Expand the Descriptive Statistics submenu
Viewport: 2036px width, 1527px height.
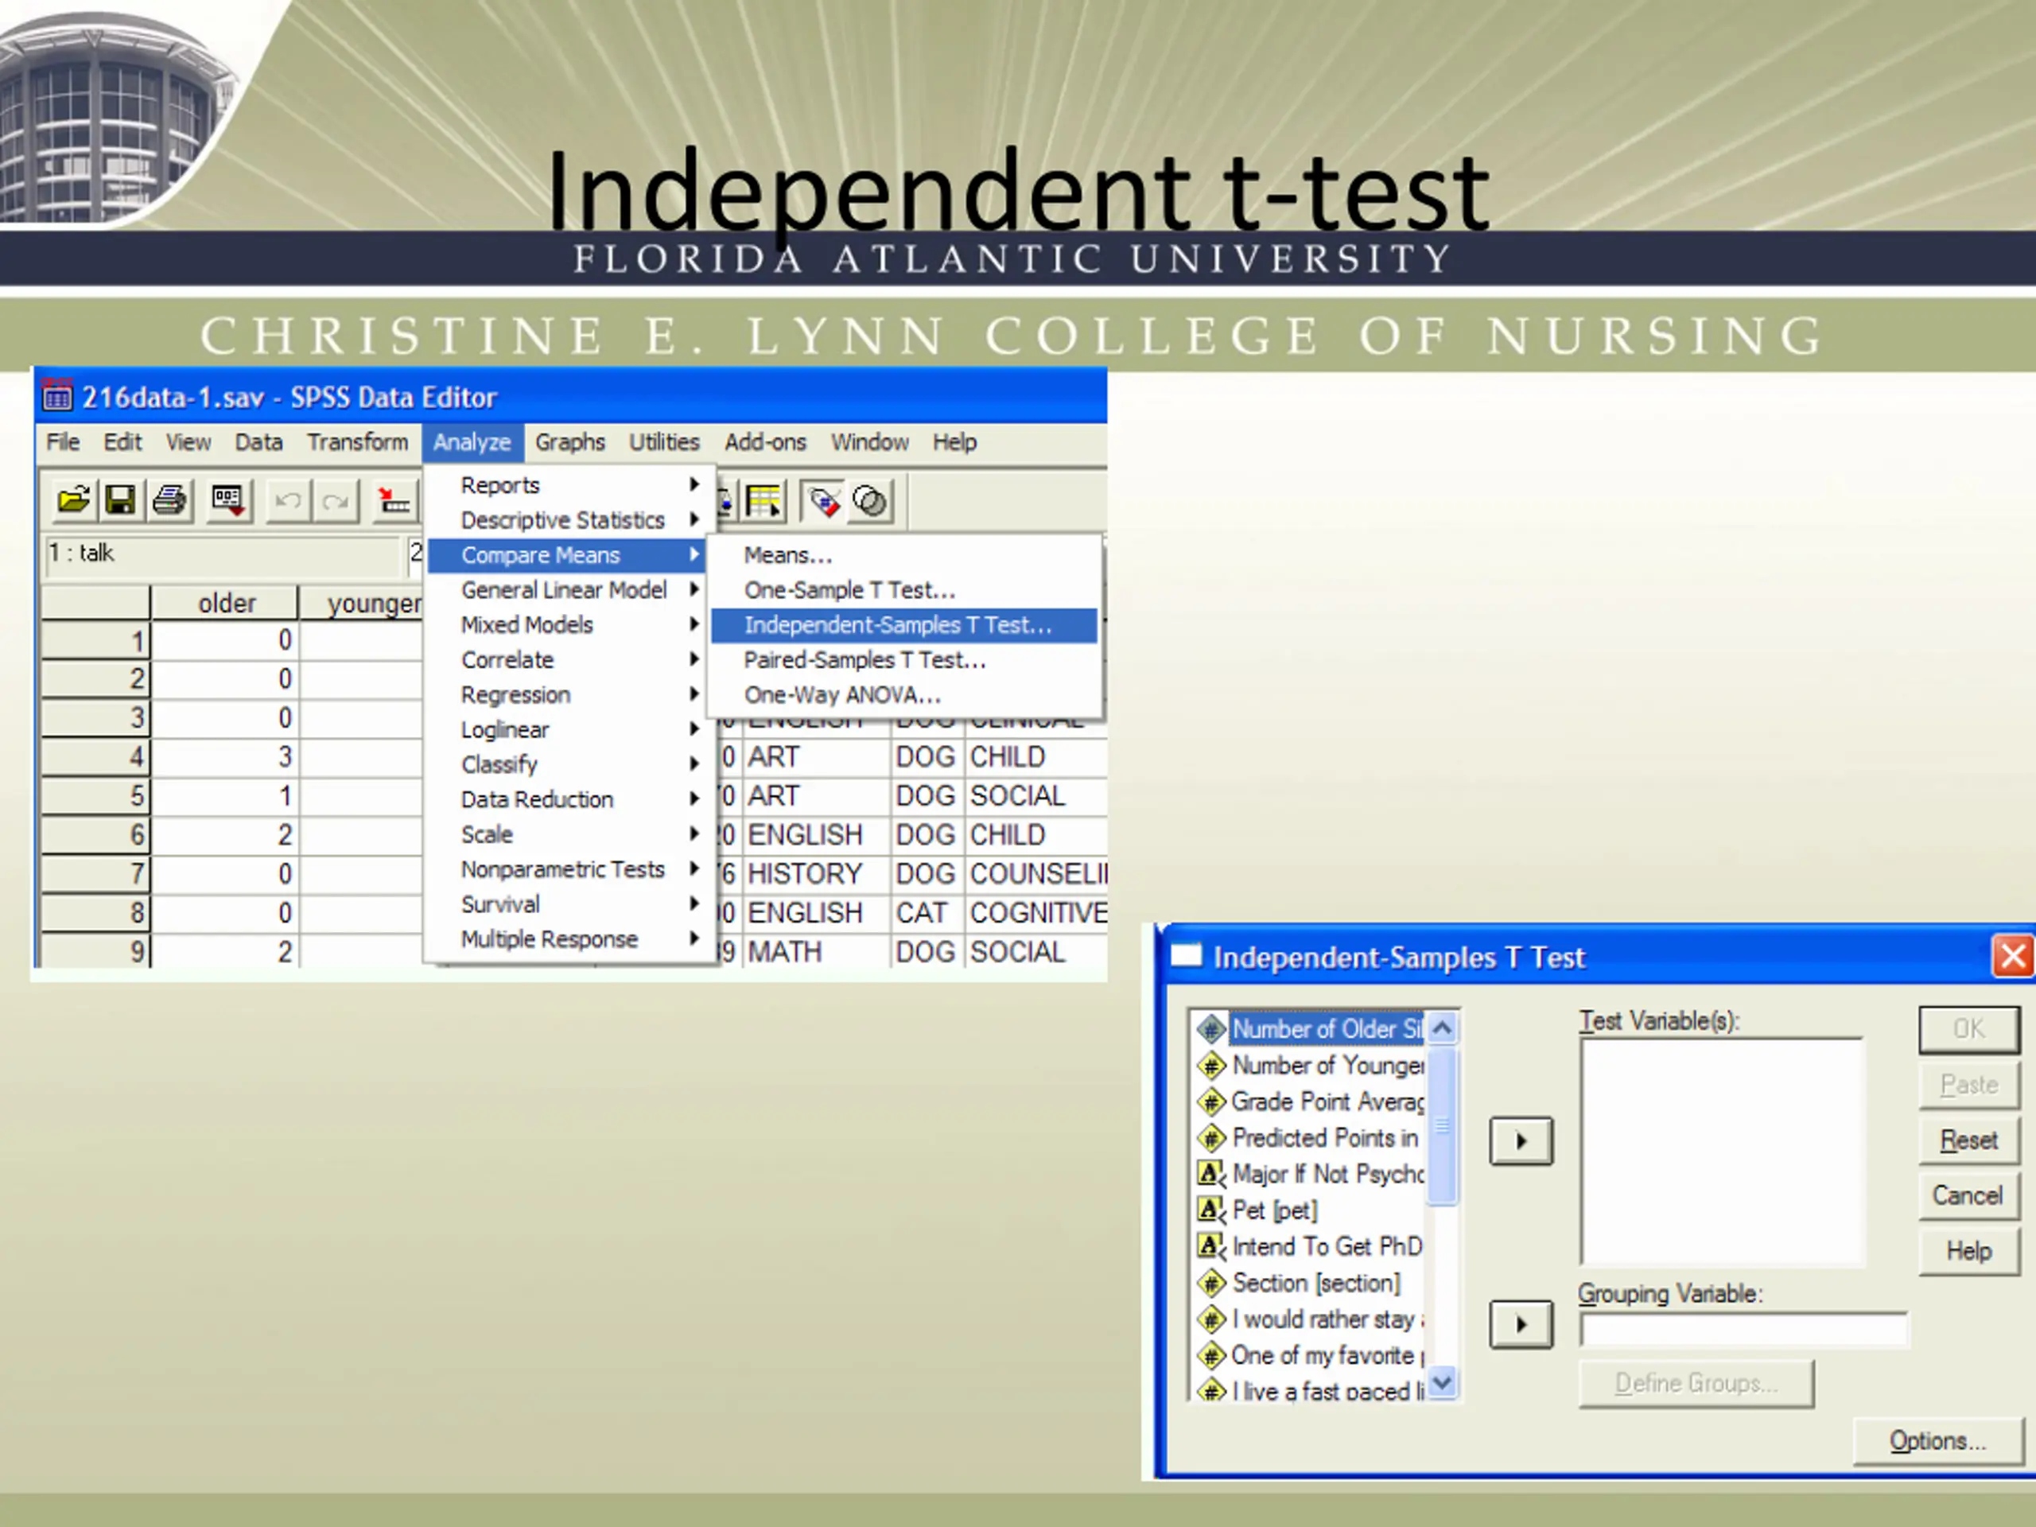pyautogui.click(x=571, y=520)
